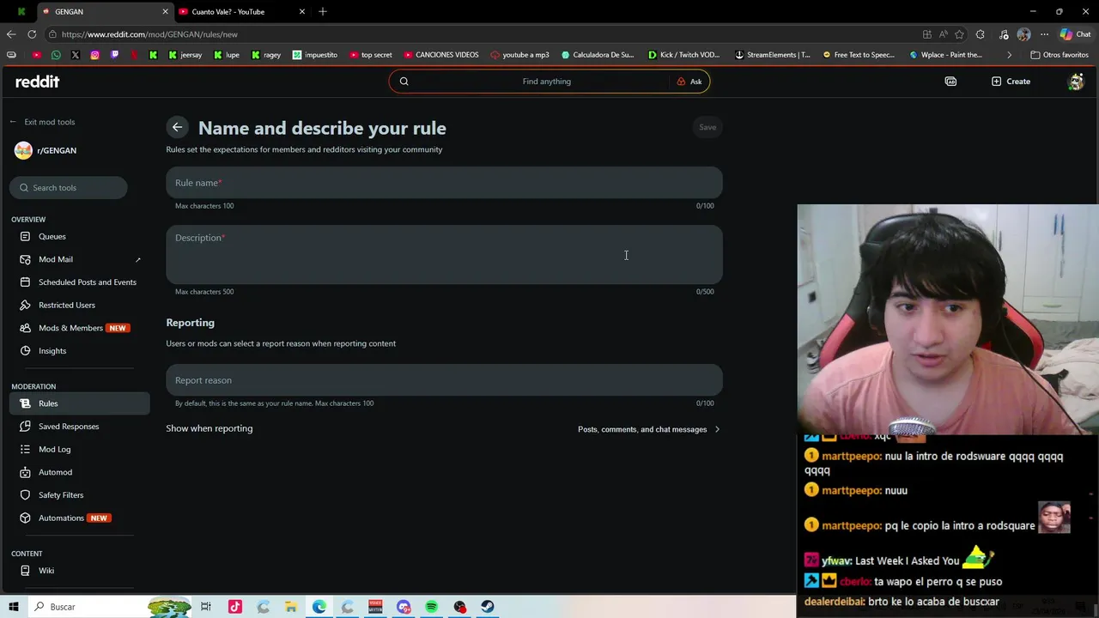The width and height of the screenshot is (1099, 618).
Task: Reload the page
Action: (x=32, y=34)
